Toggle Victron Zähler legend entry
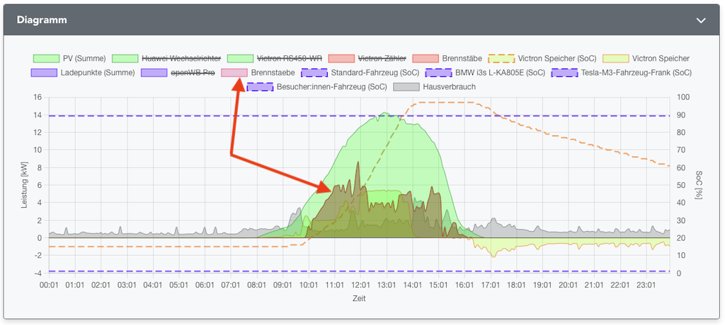The width and height of the screenshot is (725, 325). (x=367, y=59)
